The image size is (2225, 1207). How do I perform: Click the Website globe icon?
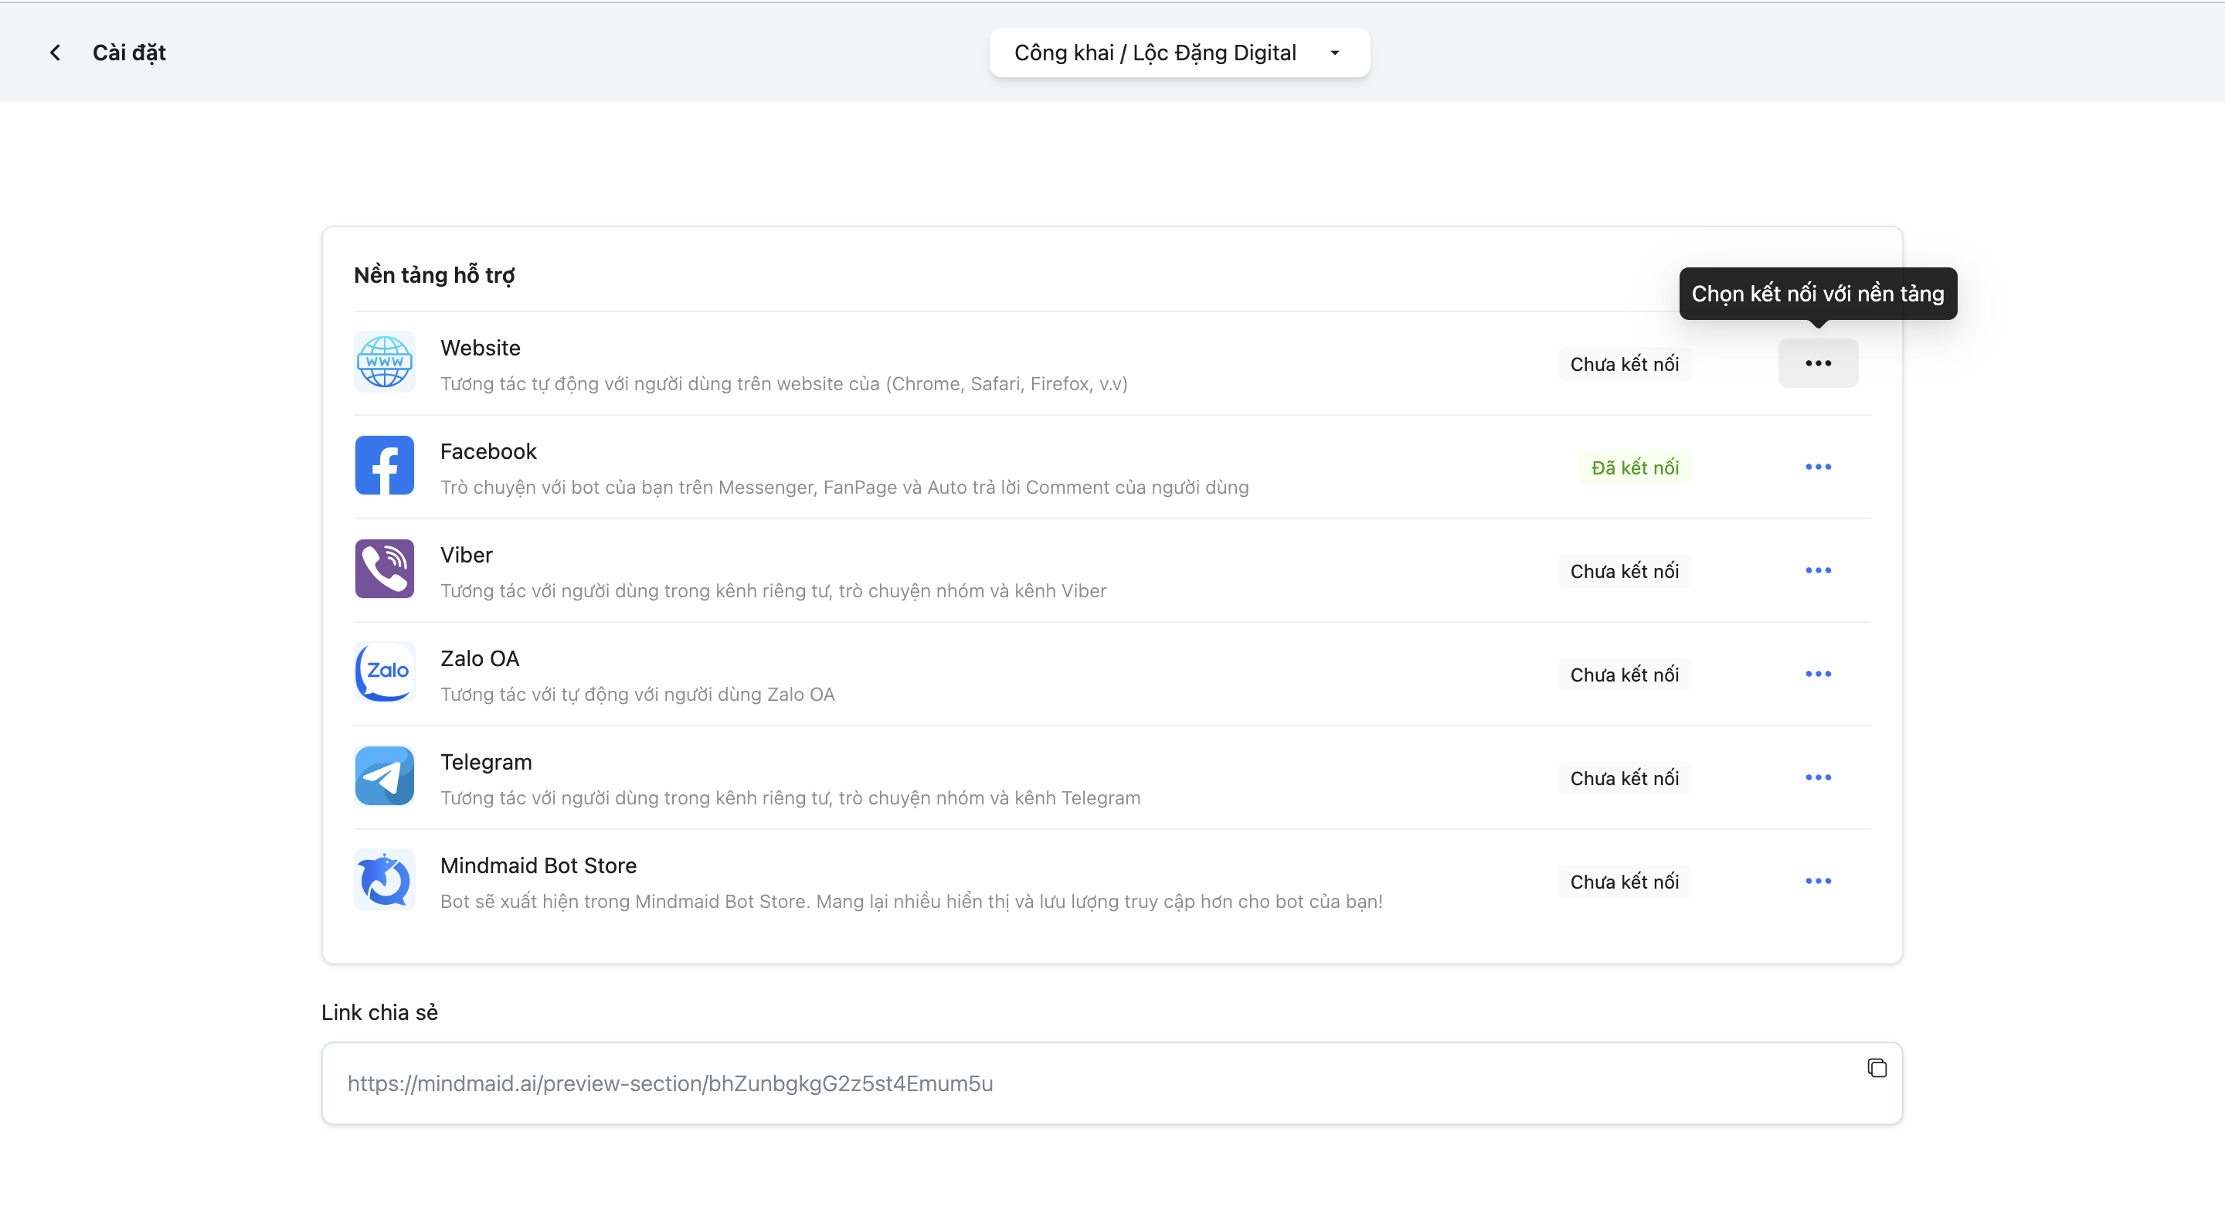385,362
